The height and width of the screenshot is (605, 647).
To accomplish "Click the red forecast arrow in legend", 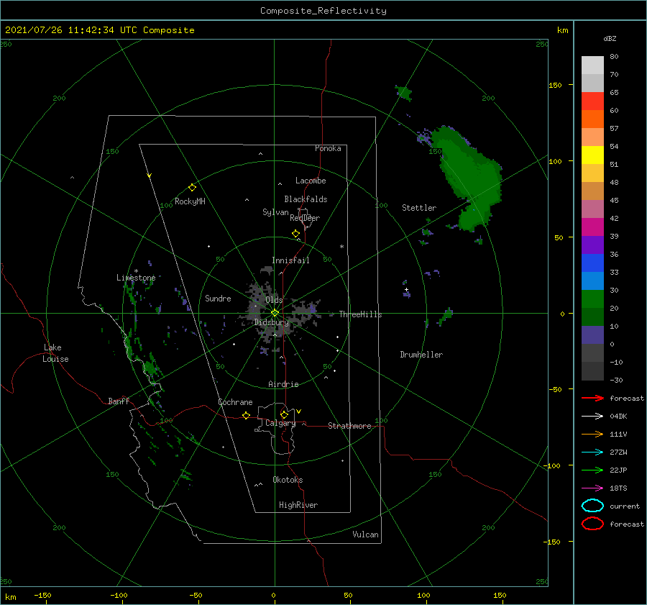I will pyautogui.click(x=592, y=398).
